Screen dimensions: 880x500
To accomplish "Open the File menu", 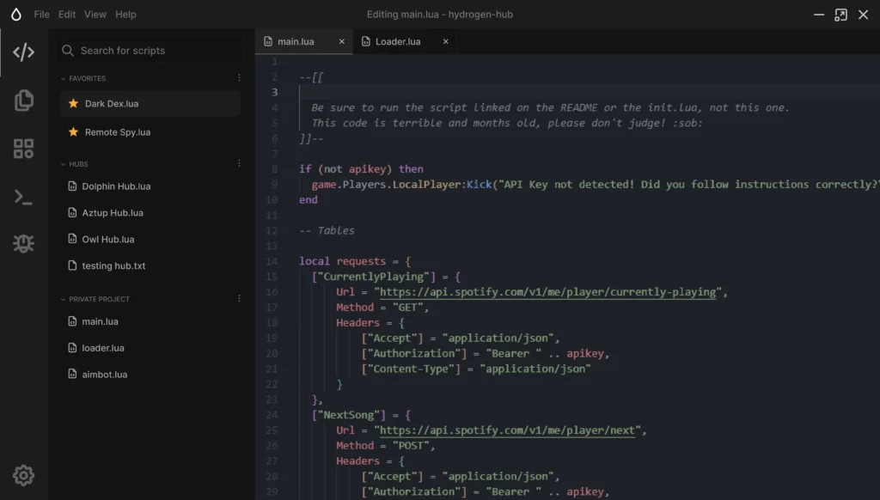I will coord(41,15).
